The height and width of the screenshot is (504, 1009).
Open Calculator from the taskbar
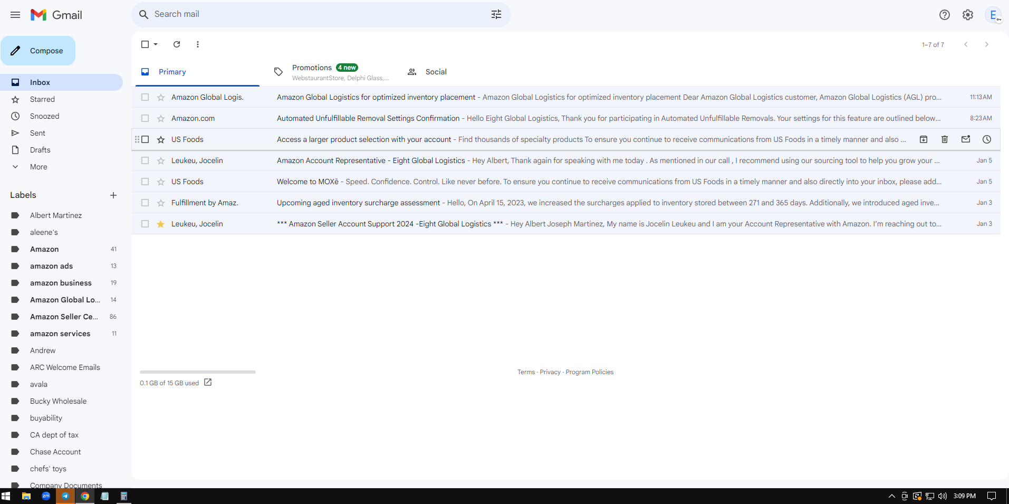124,496
